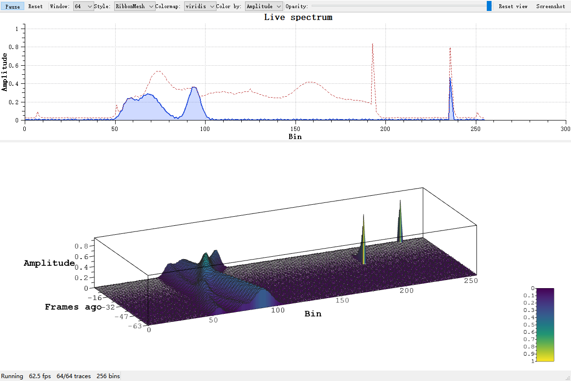The height and width of the screenshot is (381, 571).
Task: Click the Bin axis label under spectrum
Action: pyautogui.click(x=295, y=137)
